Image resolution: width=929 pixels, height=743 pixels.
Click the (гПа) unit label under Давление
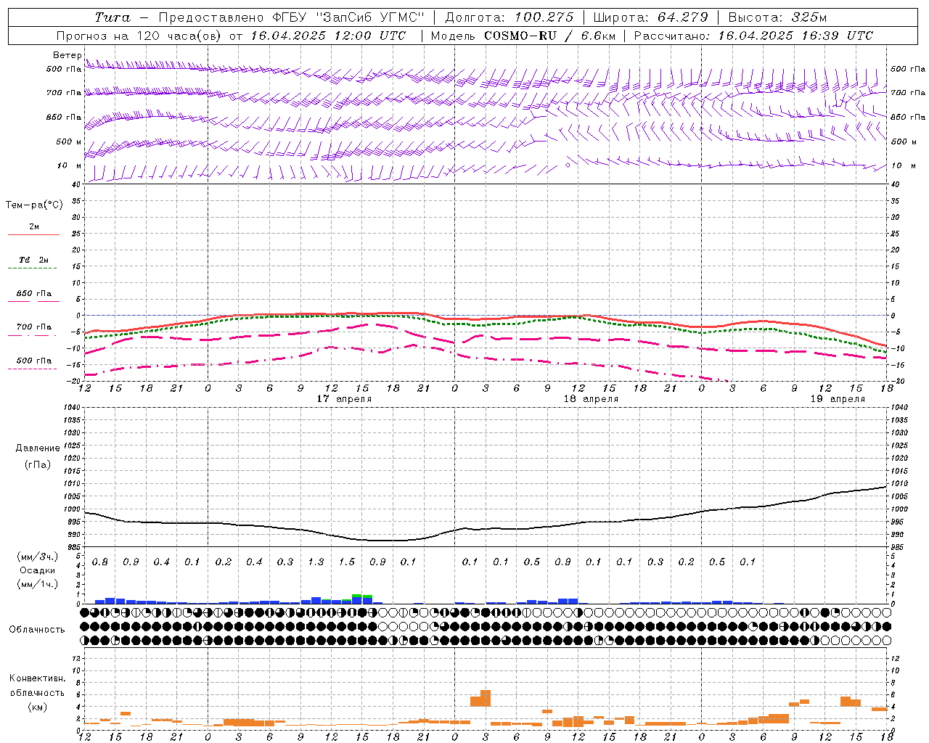38,464
